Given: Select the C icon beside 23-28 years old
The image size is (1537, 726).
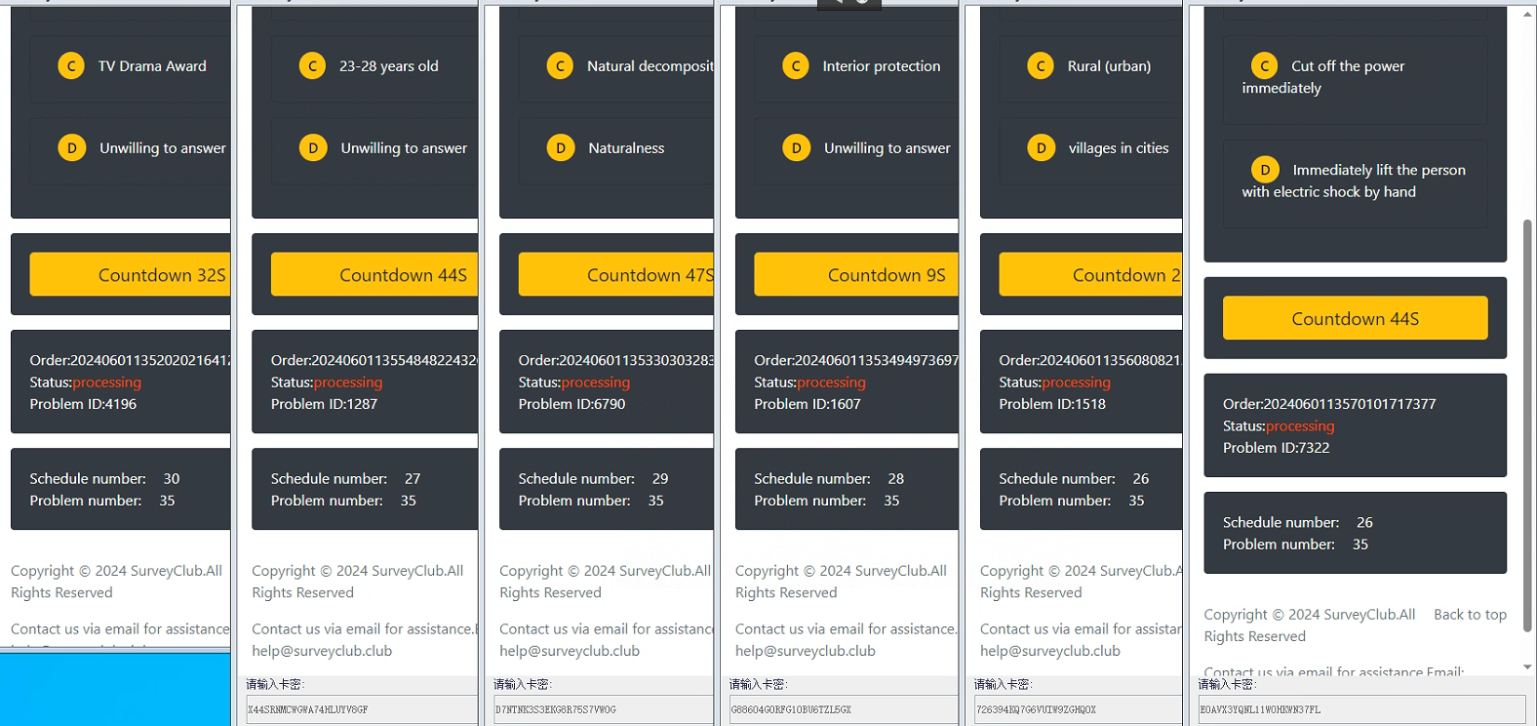Looking at the screenshot, I should click(312, 65).
